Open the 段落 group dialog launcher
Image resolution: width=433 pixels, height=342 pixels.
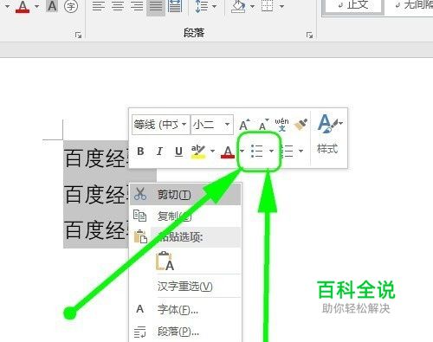pyautogui.click(x=309, y=35)
